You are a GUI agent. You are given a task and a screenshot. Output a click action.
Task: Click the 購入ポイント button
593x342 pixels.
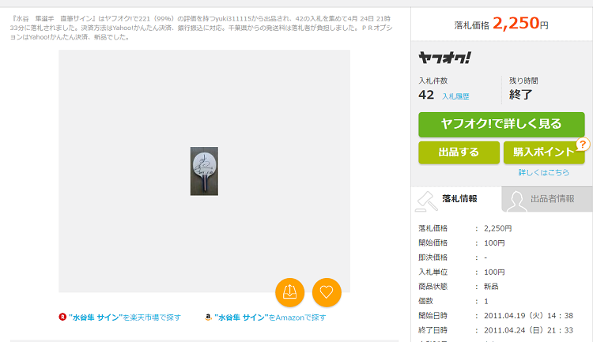(x=544, y=152)
